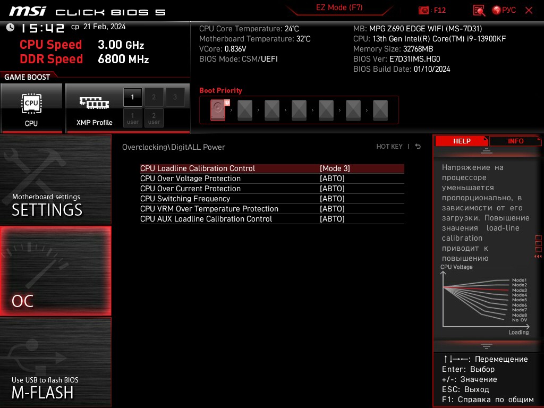Switch to the HELP tab

click(462, 141)
